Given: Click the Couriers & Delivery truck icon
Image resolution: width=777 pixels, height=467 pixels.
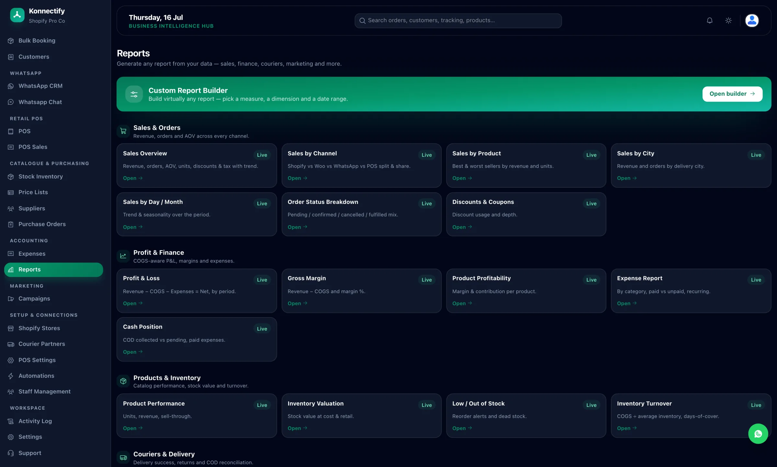Looking at the screenshot, I should click(123, 458).
